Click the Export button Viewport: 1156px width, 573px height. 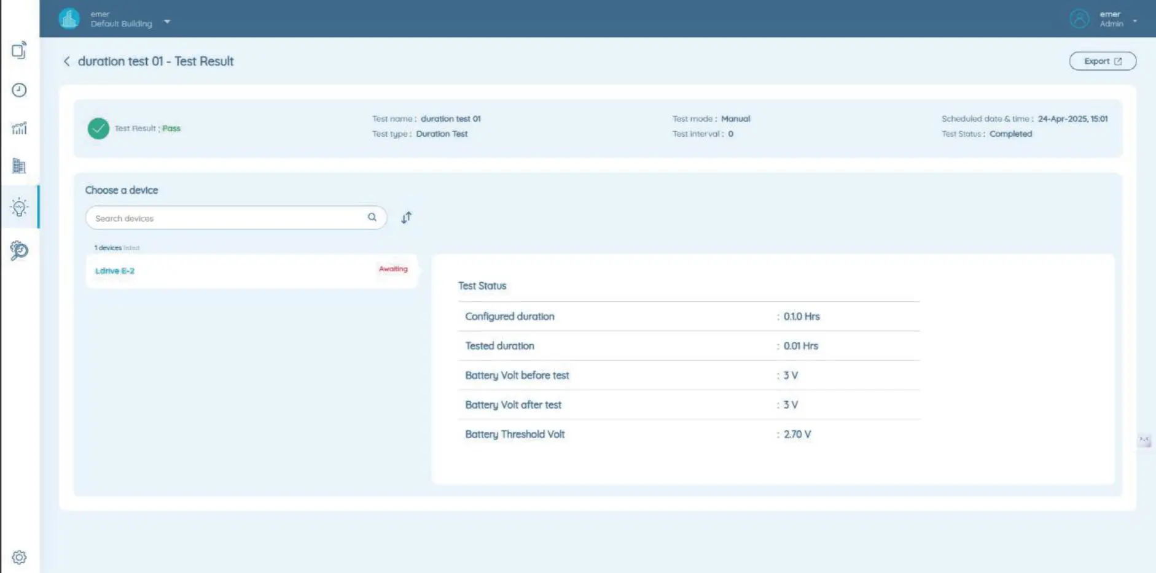click(x=1102, y=61)
